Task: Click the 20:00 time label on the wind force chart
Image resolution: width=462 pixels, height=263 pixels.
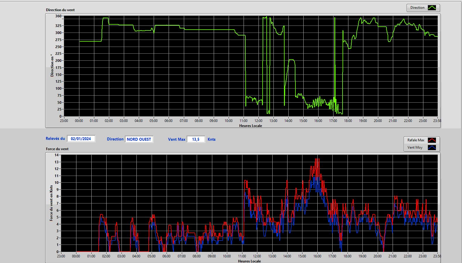Action: pos(378,256)
